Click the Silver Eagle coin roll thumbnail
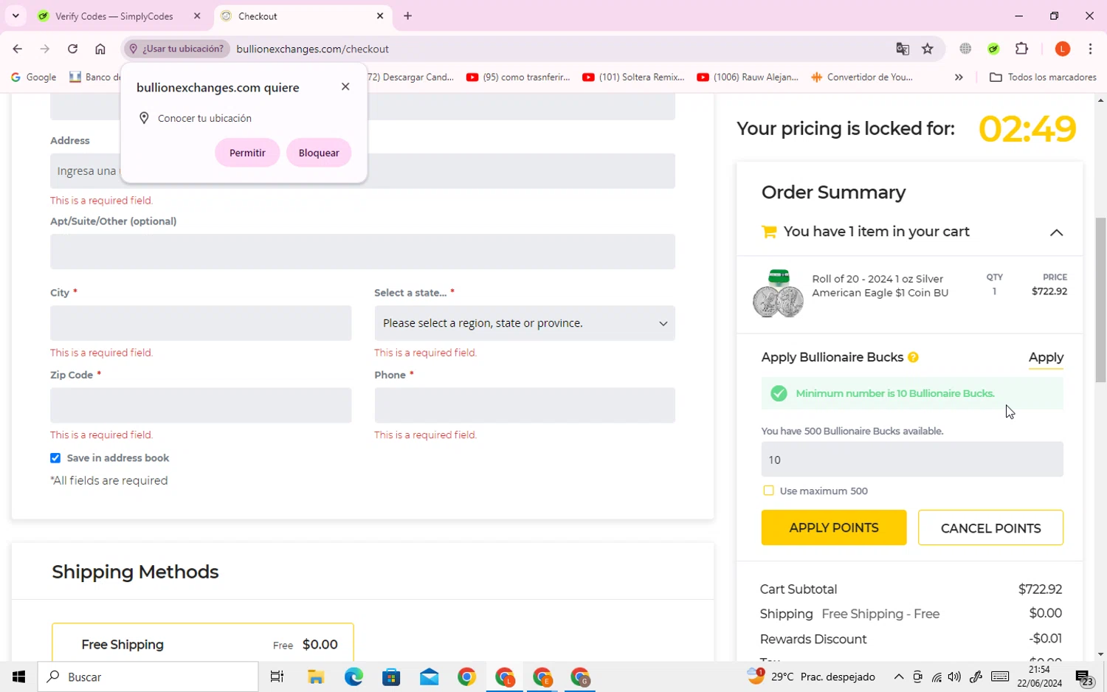Screen dimensions: 1107x692 coord(778,294)
